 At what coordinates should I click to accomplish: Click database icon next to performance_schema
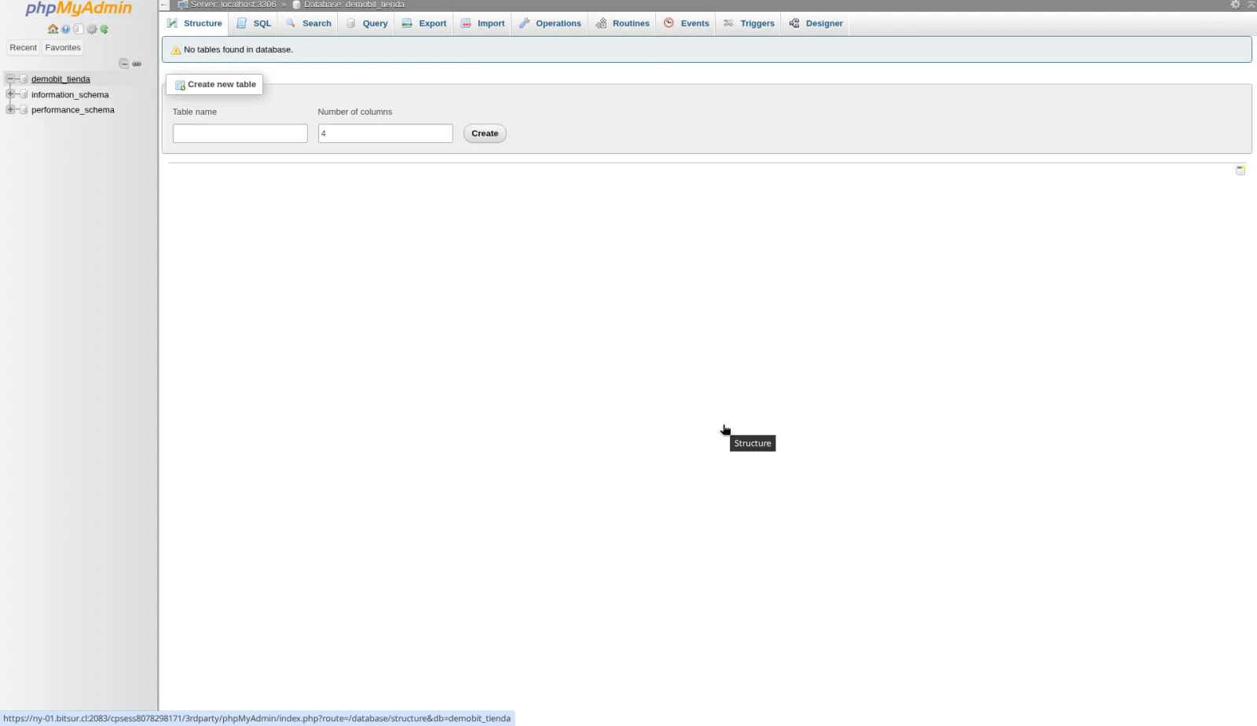coord(24,110)
